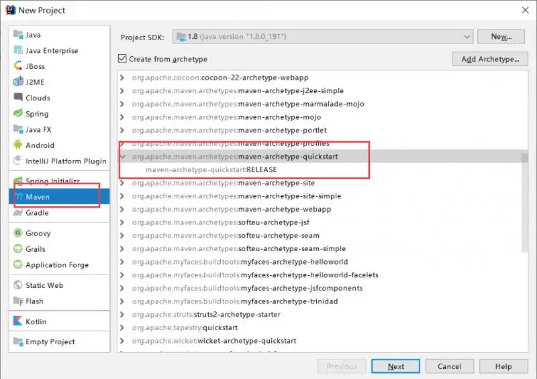Click the Clouds speech-bubble icon
Image resolution: width=537 pixels, height=379 pixels.
pos(18,97)
